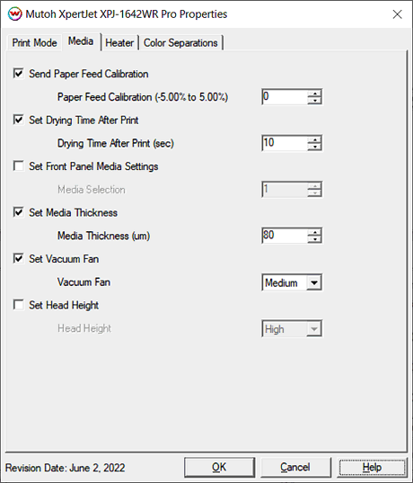The width and height of the screenshot is (413, 483).
Task: Go to Color Separations tab
Action: (180, 42)
